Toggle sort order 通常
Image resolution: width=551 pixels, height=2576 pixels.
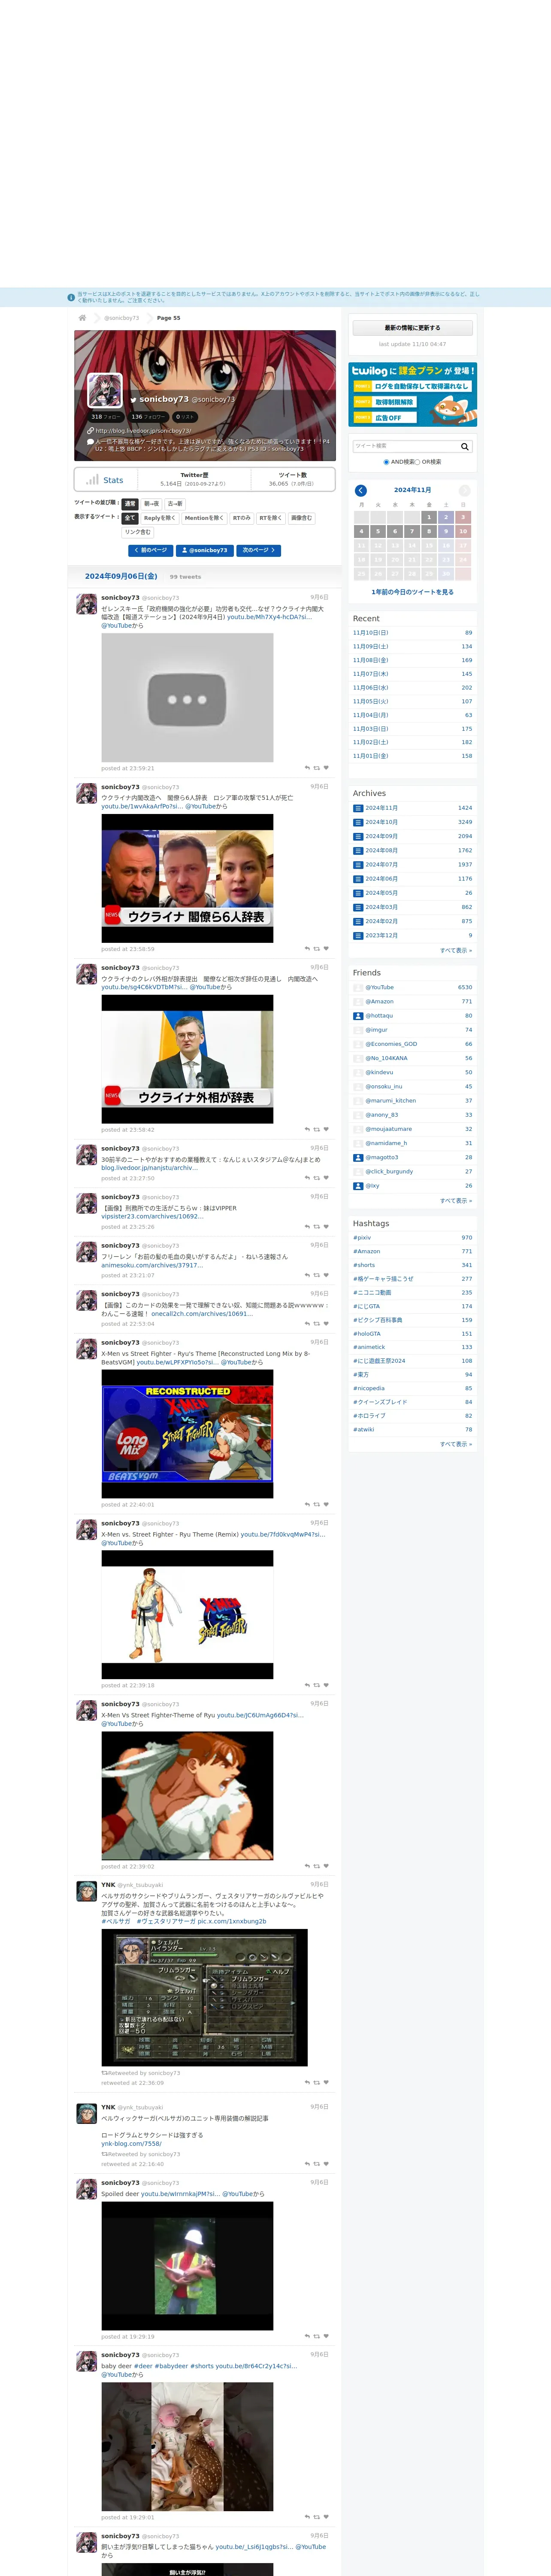(129, 504)
